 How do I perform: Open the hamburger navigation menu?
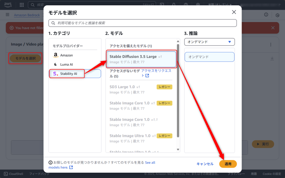pos(8,15)
